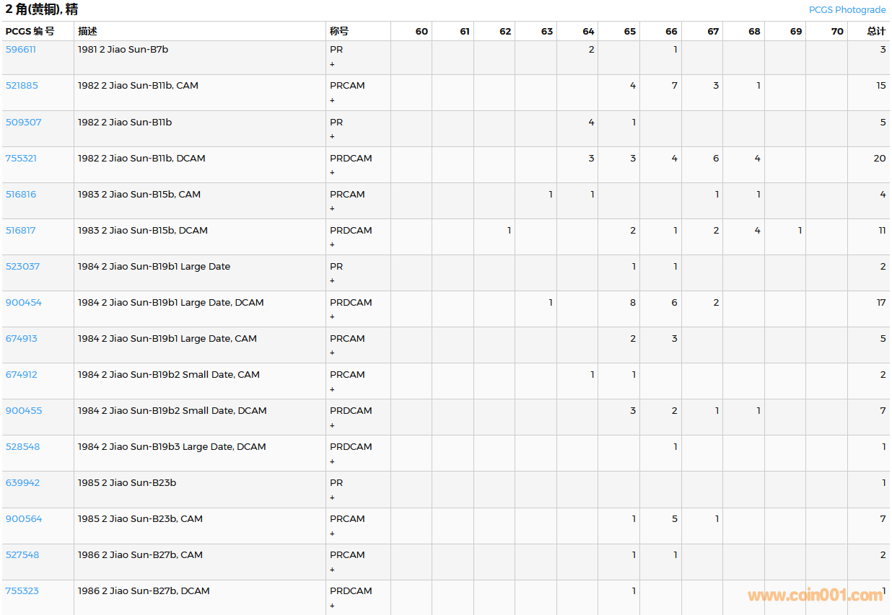
Task: Click PCGS number 674912 link
Action: point(22,375)
